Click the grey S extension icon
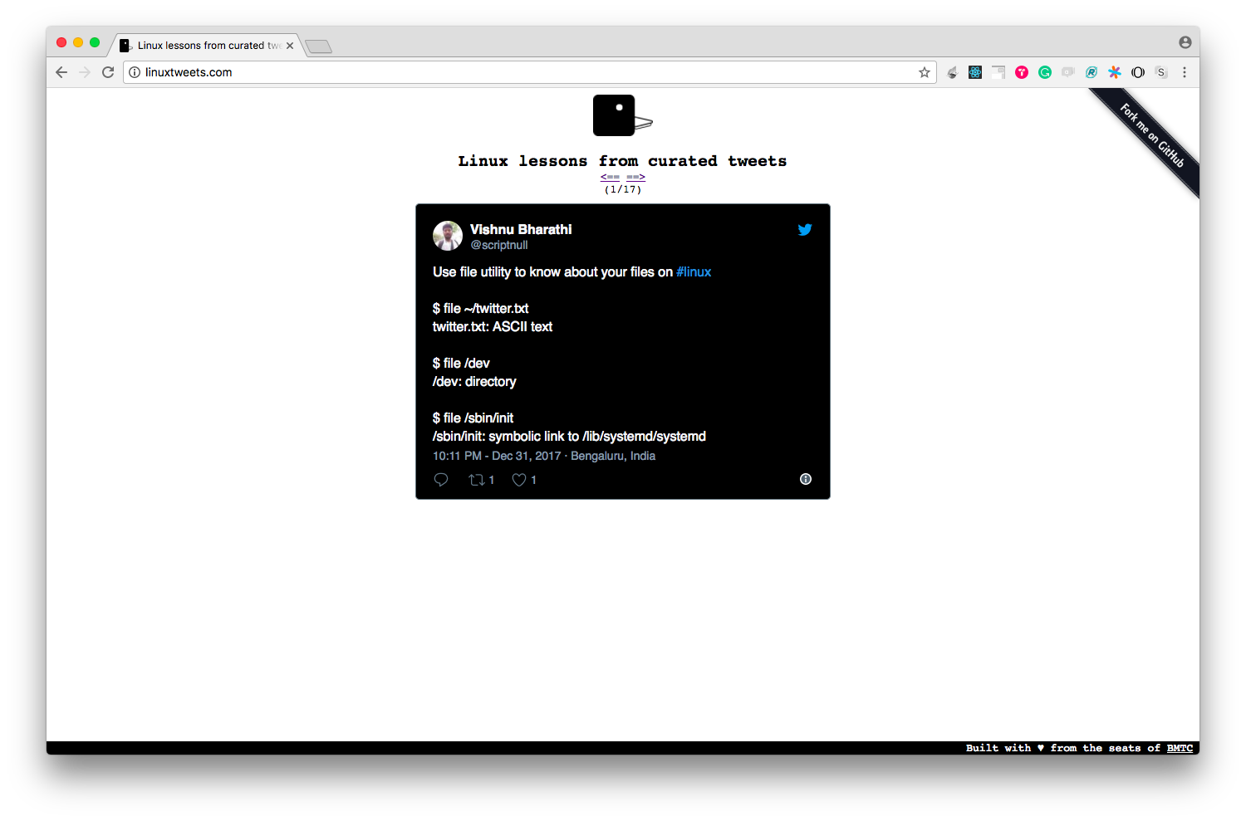 point(1161,72)
